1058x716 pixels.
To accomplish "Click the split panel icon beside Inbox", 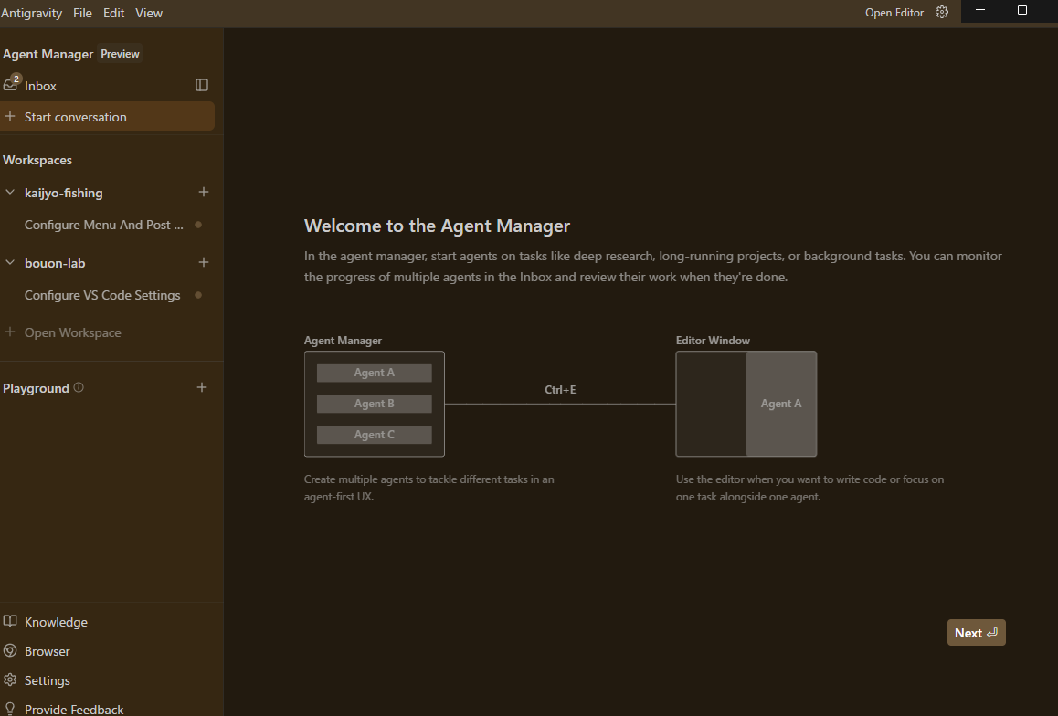I will pyautogui.click(x=201, y=84).
